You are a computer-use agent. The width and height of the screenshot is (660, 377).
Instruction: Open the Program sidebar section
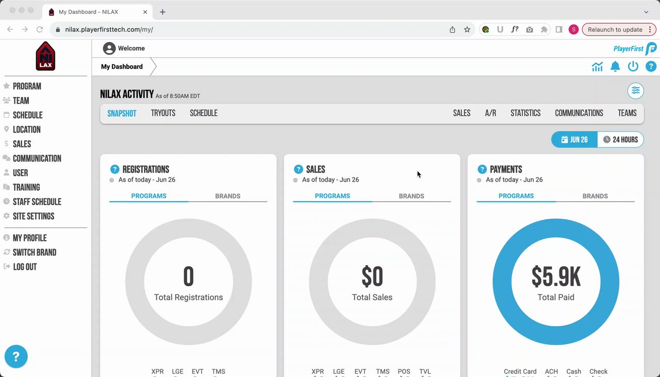point(27,86)
